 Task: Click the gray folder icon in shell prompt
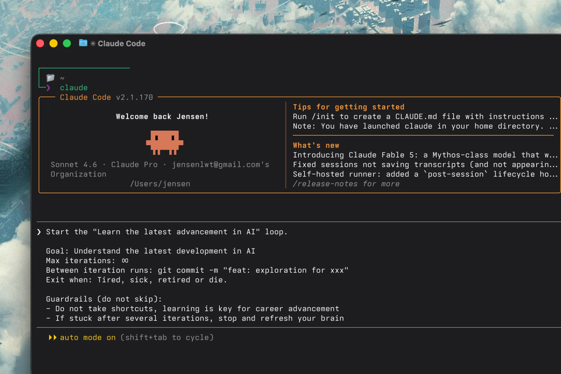51,78
